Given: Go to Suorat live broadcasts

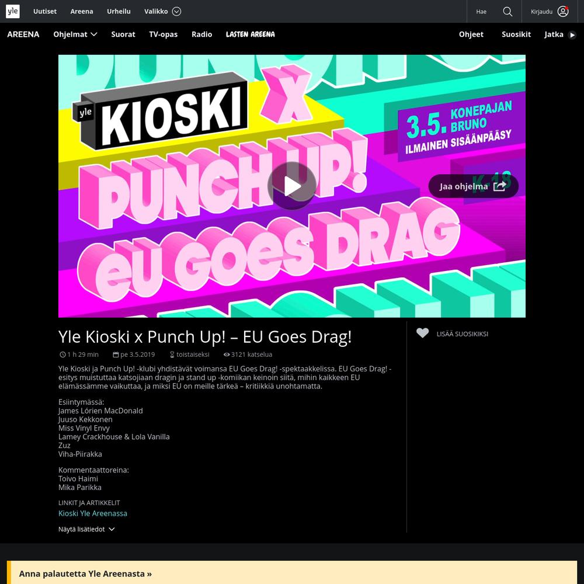Looking at the screenshot, I should pyautogui.click(x=123, y=34).
